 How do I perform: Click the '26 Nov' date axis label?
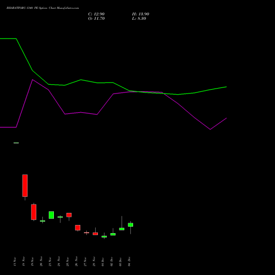pos(76,261)
